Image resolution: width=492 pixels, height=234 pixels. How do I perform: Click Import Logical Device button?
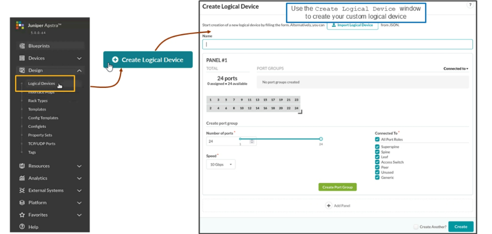click(x=353, y=25)
